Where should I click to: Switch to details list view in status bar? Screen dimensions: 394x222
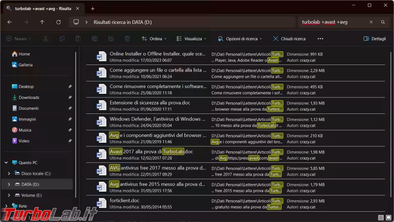(x=381, y=218)
